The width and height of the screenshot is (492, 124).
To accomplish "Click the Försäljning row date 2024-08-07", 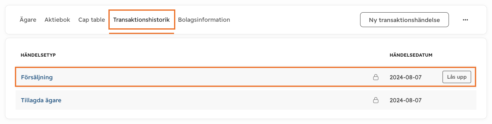I will pyautogui.click(x=405, y=77).
